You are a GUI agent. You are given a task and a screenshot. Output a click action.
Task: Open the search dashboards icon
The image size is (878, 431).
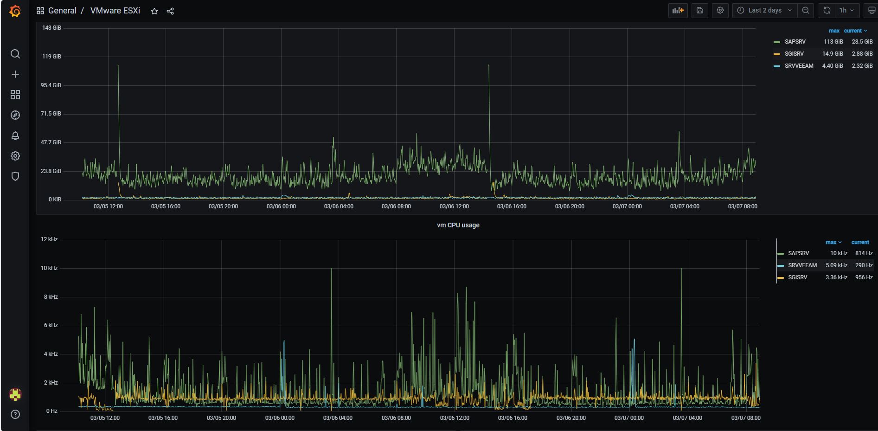coord(15,54)
